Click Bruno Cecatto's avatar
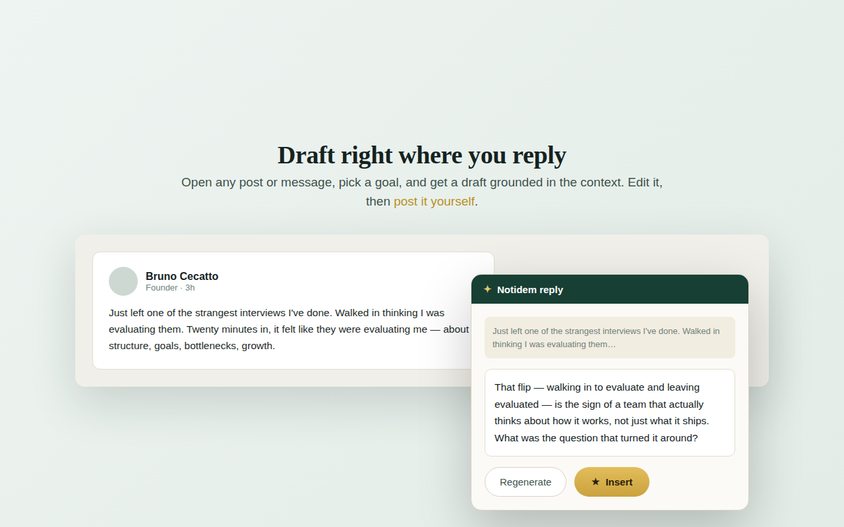844x527 pixels. [x=123, y=281]
